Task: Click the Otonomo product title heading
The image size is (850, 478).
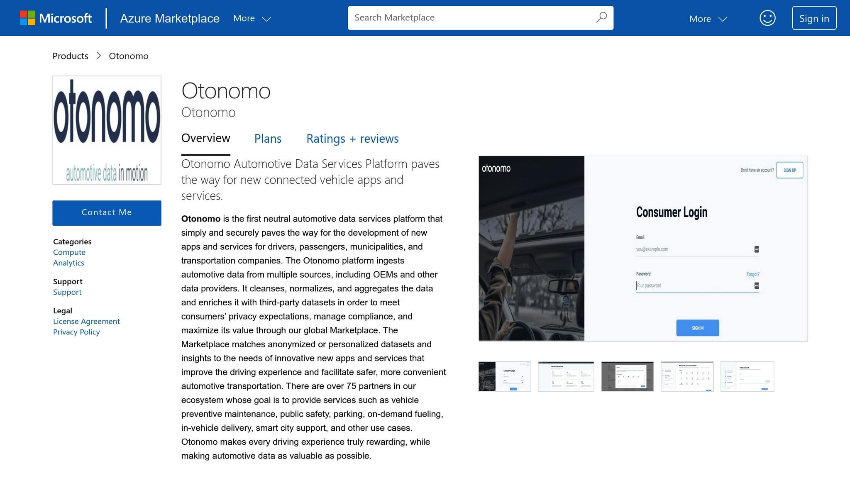Action: point(226,90)
